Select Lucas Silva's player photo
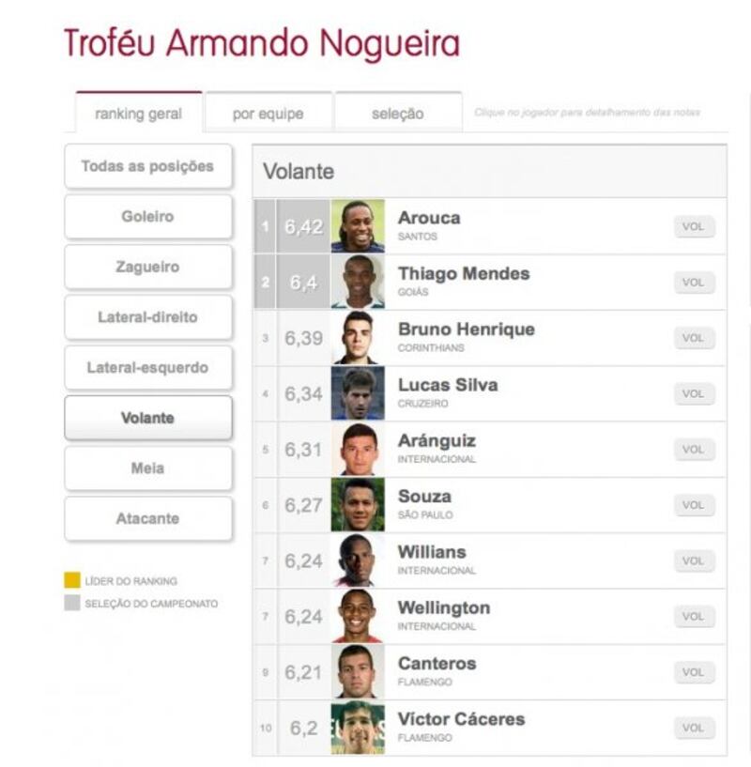The image size is (751, 767). 358,393
